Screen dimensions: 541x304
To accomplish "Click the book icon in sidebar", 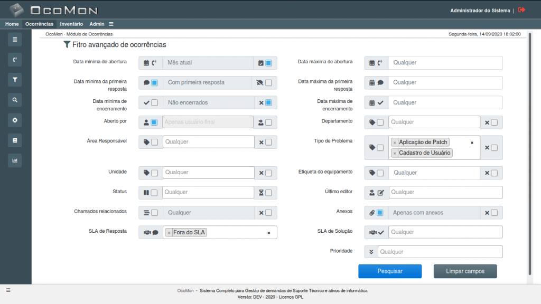I will (15, 140).
